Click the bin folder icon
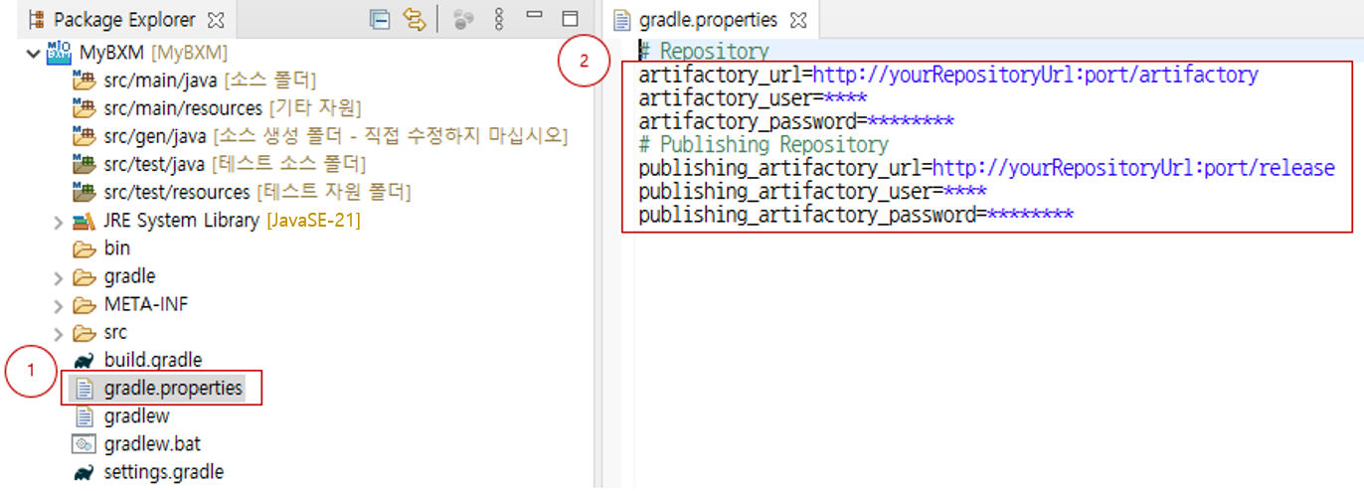Viewport: 1364px width, 491px height. coord(85,248)
